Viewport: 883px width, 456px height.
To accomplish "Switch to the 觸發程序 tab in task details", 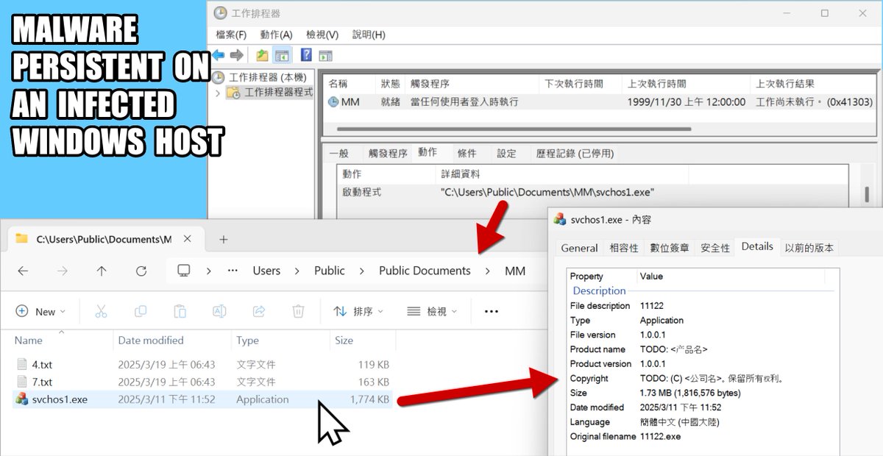I will tap(388, 154).
